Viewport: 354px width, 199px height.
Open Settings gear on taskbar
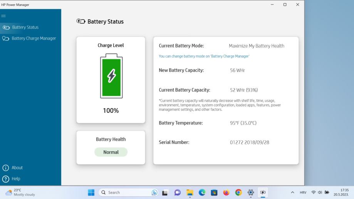[x=251, y=192]
